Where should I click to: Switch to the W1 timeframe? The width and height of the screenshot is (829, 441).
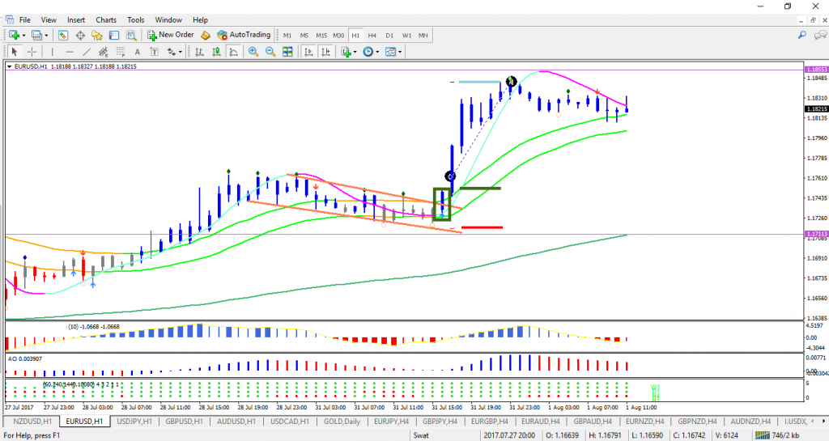click(x=406, y=36)
